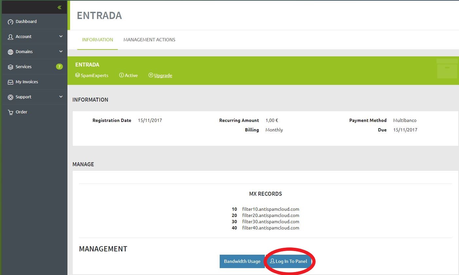Select the Information tab
This screenshot has height=275, width=459.
point(98,40)
